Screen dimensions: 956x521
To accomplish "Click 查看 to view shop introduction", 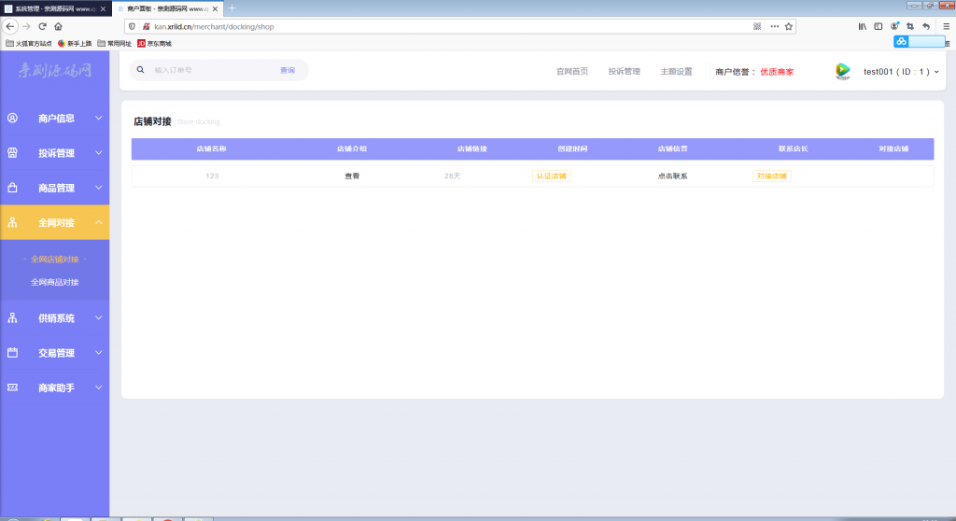I will [x=352, y=176].
